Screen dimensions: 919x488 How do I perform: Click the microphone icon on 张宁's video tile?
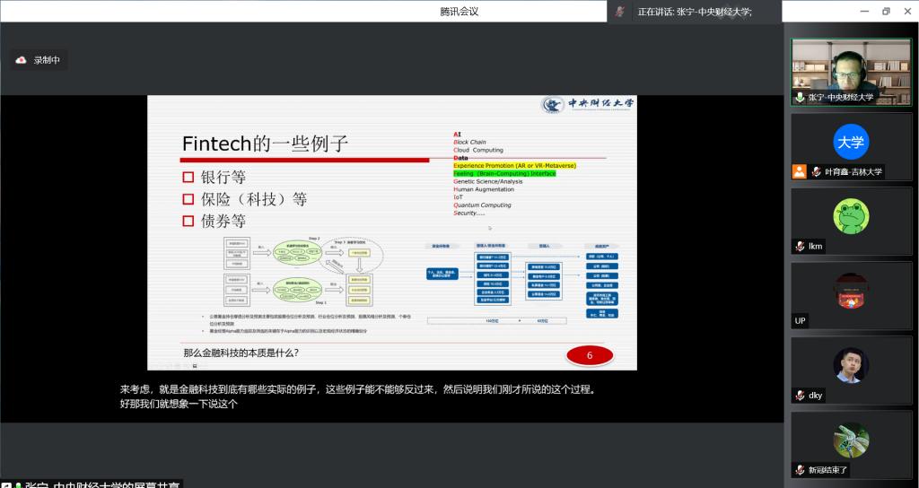(x=800, y=97)
